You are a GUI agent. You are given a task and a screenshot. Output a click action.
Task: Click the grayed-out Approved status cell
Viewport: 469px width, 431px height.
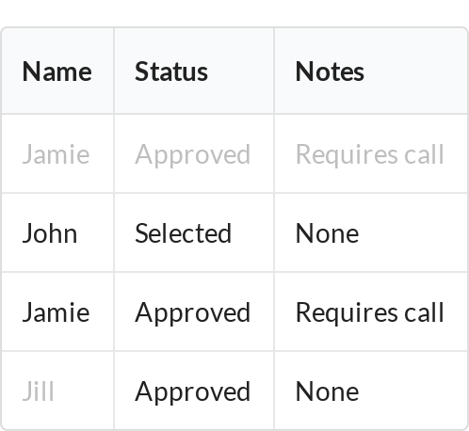(194, 153)
